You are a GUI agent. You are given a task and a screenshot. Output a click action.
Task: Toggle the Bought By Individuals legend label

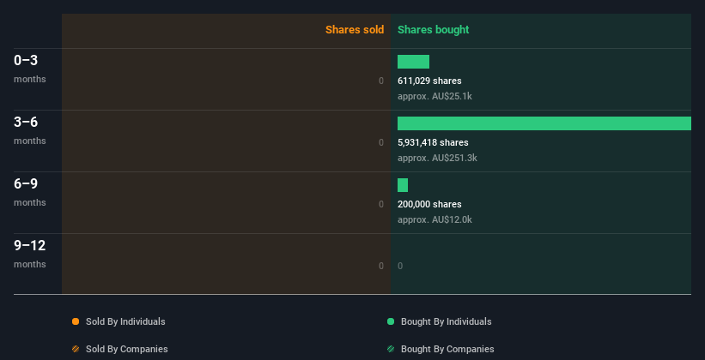tap(446, 321)
